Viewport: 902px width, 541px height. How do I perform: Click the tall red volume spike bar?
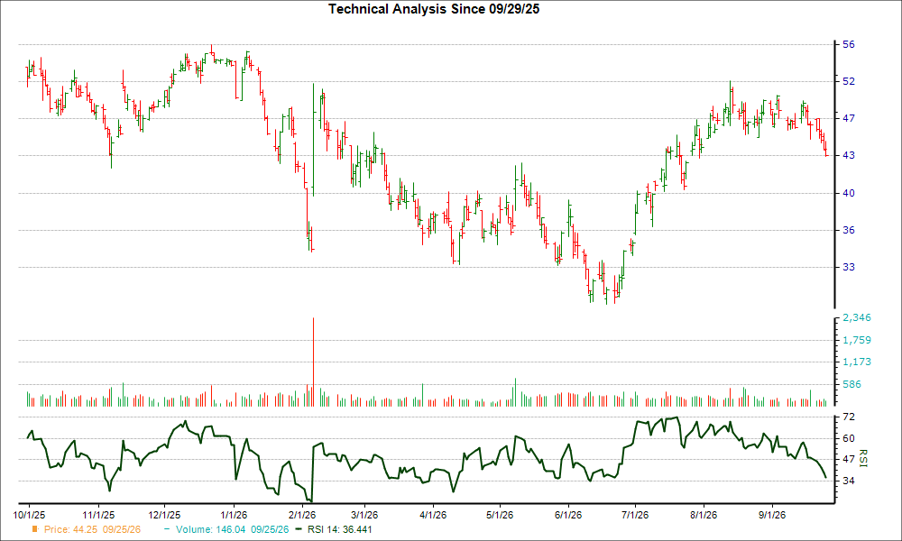point(313,362)
